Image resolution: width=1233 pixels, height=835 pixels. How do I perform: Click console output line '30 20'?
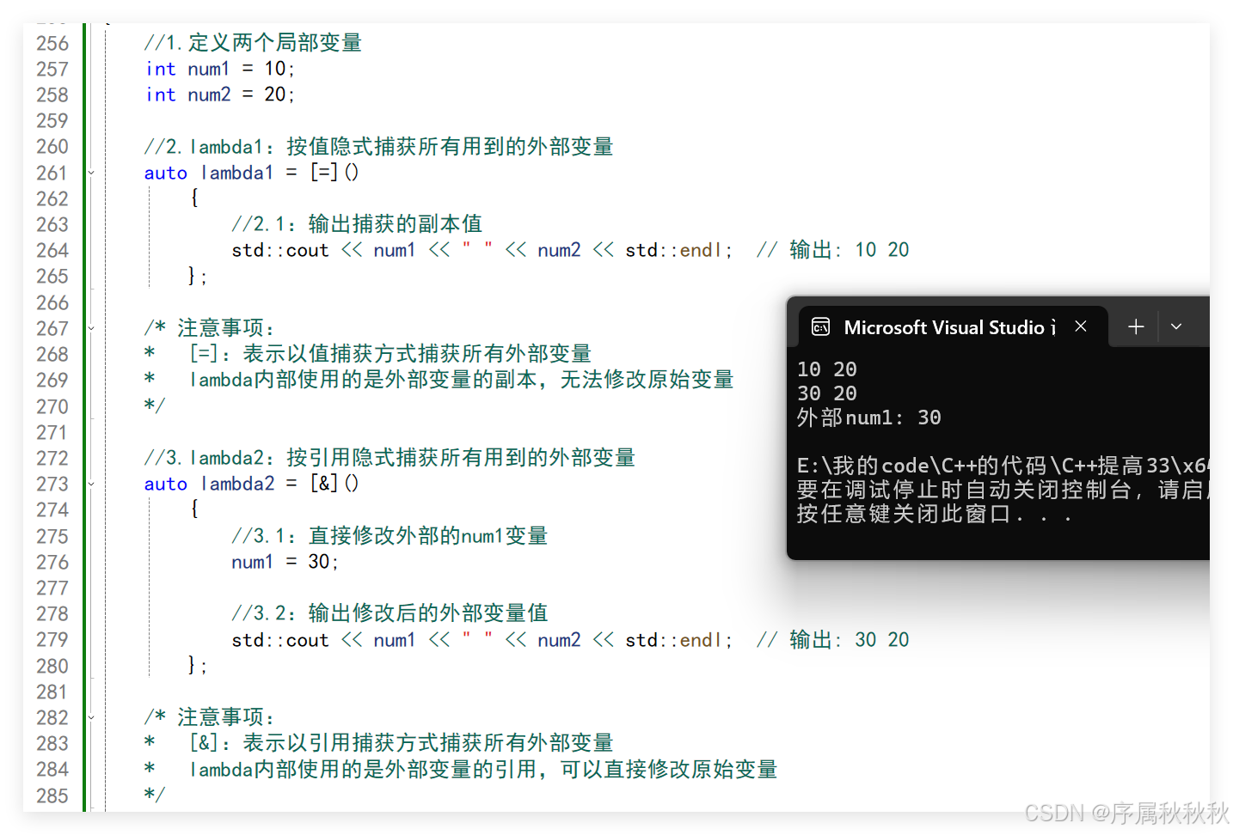point(827,393)
